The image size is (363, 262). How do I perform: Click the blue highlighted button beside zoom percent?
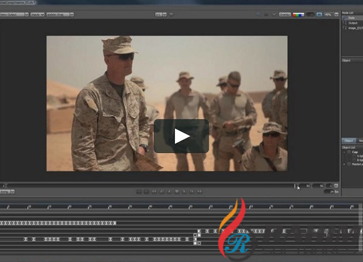(319, 15)
